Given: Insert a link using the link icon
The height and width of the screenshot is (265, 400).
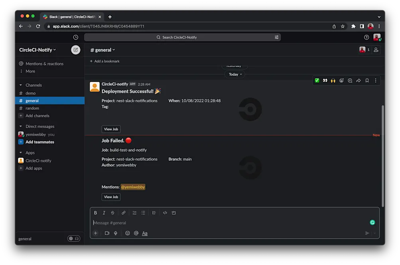Looking at the screenshot, I should (123, 213).
